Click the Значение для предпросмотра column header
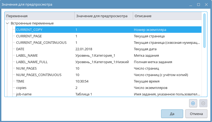Viewport: 212px width, 122px height. pyautogui.click(x=103, y=16)
